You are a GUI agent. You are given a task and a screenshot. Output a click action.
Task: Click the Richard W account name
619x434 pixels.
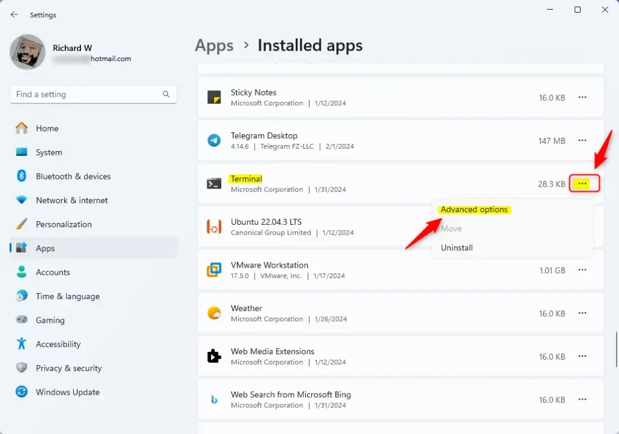[x=73, y=48]
